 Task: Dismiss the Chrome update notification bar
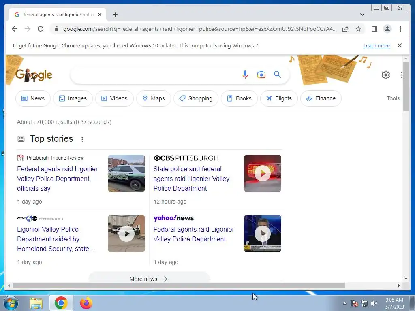399,45
